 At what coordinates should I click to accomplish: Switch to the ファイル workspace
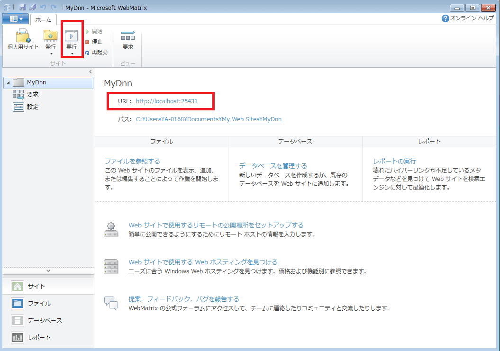(48, 304)
